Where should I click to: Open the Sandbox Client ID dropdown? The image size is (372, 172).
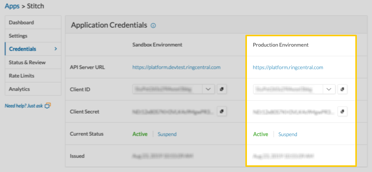tap(208, 89)
